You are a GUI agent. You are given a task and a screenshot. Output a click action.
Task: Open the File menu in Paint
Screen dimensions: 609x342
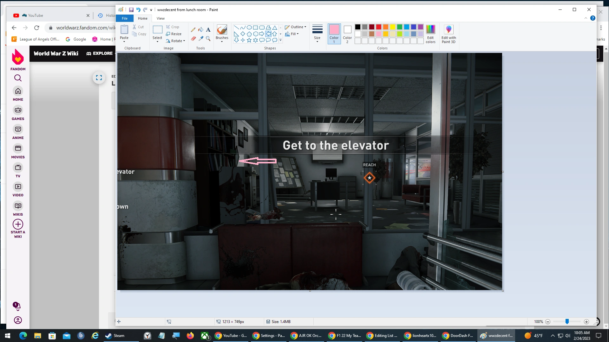(x=125, y=18)
